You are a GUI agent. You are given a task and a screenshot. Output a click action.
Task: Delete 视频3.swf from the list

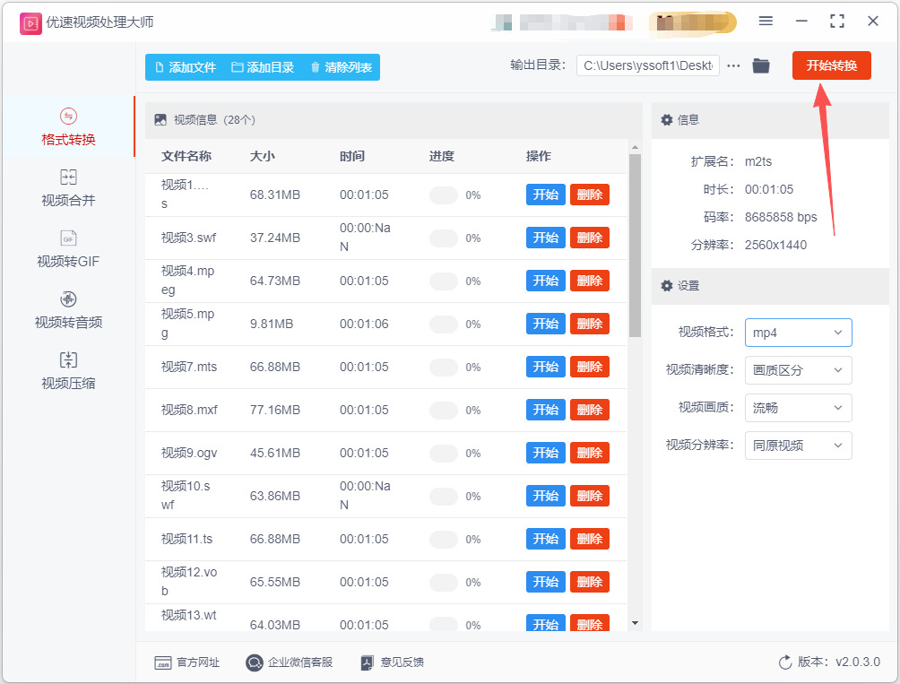pyautogui.click(x=590, y=238)
